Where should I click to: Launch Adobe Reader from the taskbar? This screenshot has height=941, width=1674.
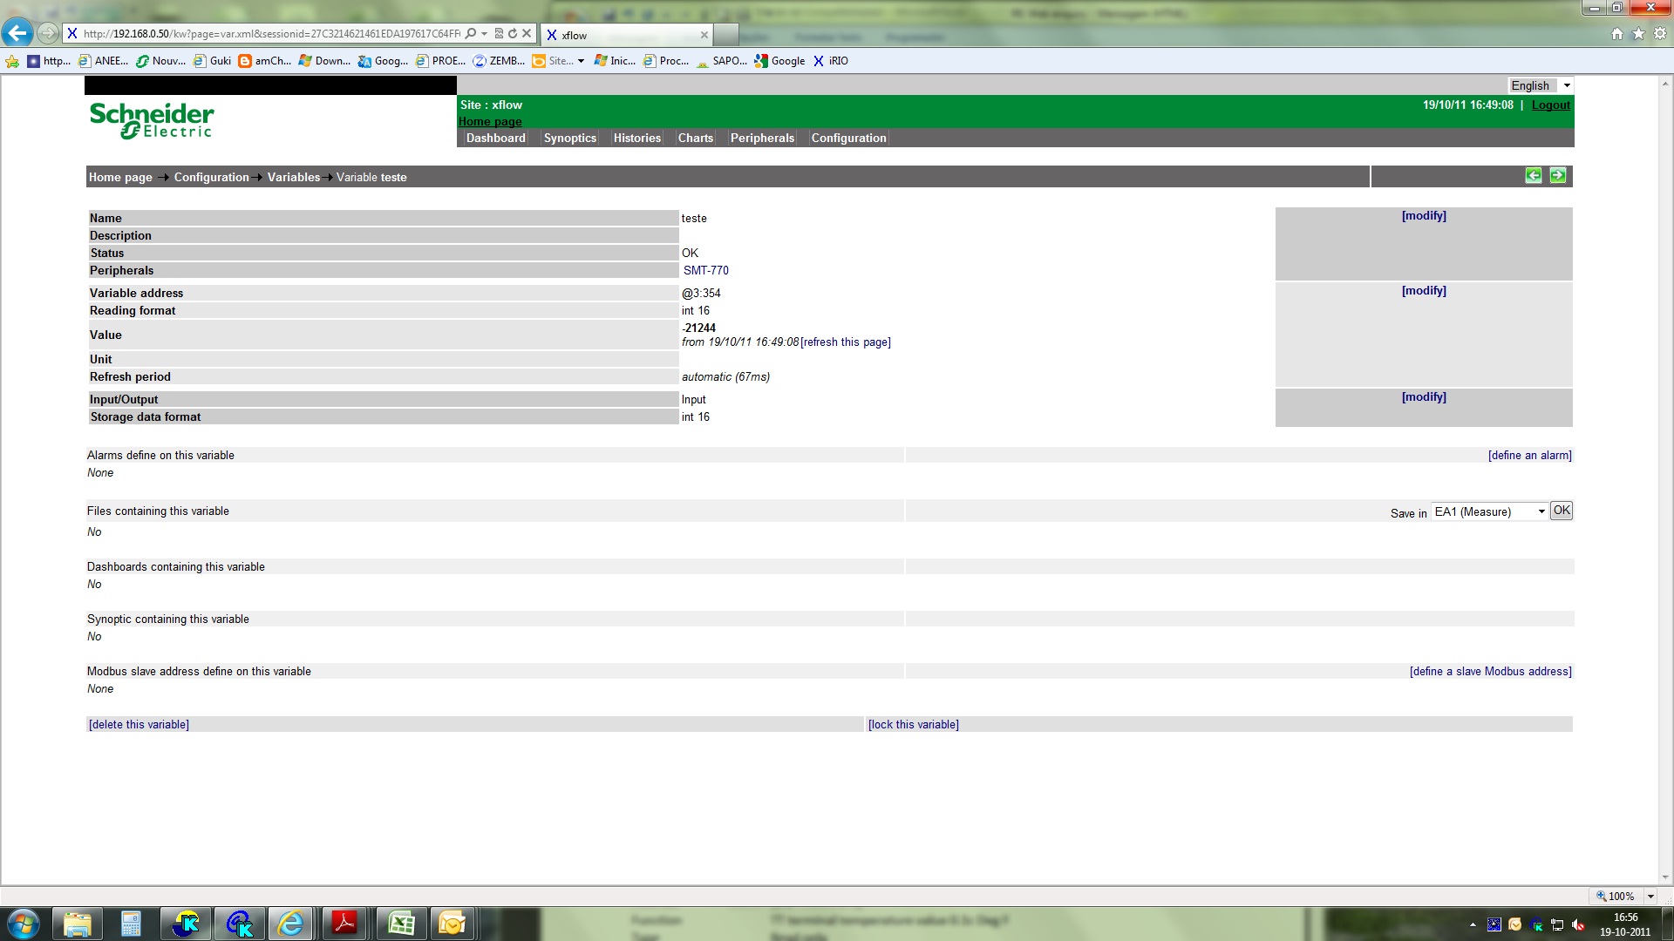[345, 923]
